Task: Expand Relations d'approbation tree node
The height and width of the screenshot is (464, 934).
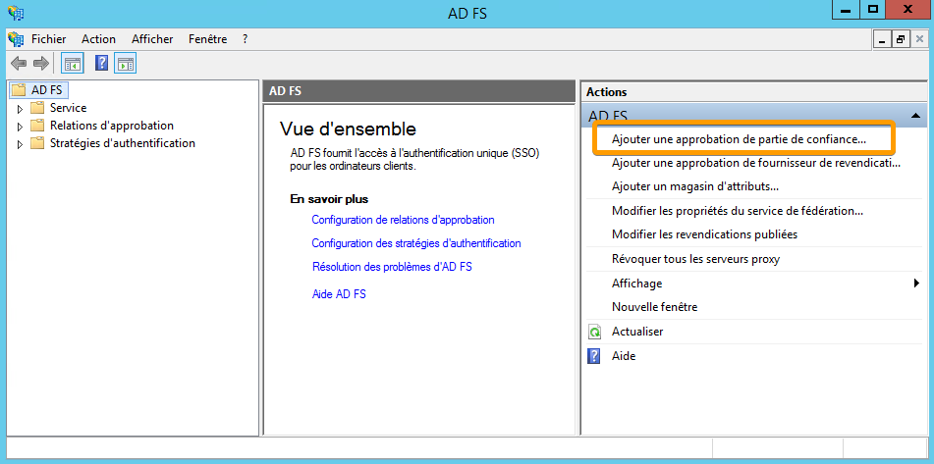Action: coord(20,127)
